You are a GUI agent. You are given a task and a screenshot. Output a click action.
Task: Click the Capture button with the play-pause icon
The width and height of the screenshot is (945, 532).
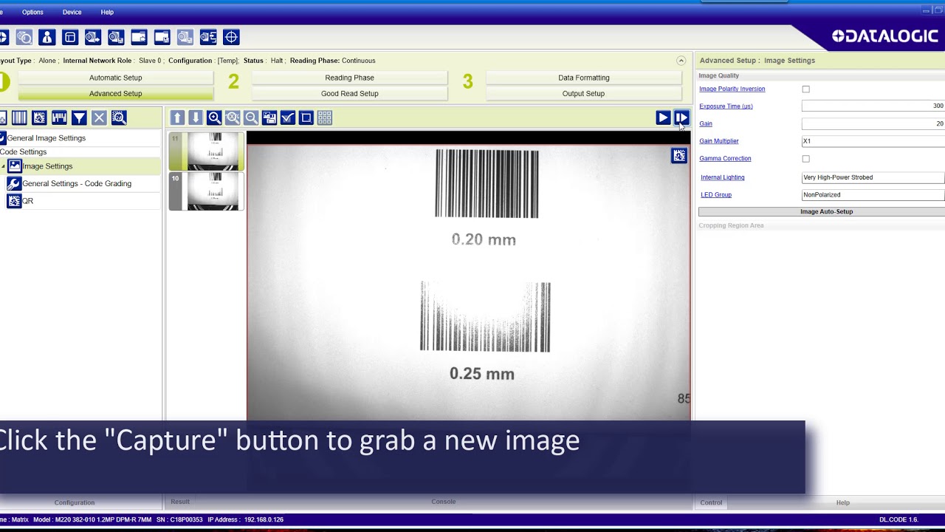click(681, 117)
